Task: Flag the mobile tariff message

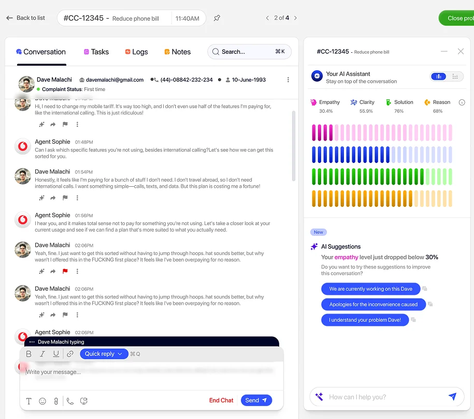Action: click(x=65, y=124)
